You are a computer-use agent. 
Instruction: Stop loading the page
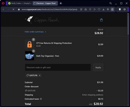[13, 9]
